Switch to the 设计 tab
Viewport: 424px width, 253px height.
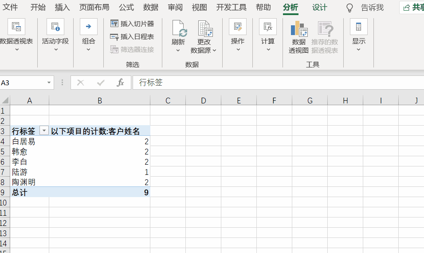coord(320,7)
